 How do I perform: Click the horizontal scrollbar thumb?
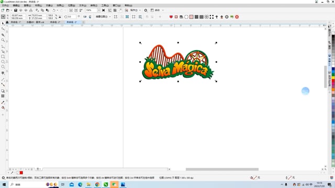point(222,169)
